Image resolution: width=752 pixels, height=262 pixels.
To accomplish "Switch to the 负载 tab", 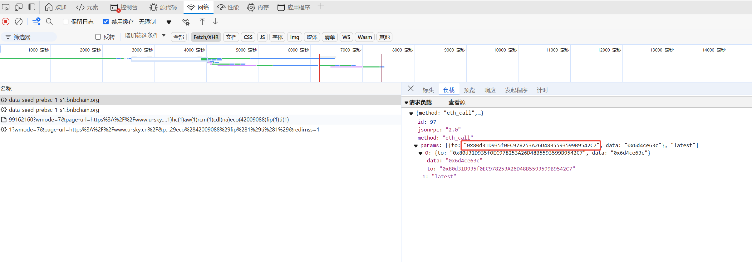I will (x=449, y=90).
